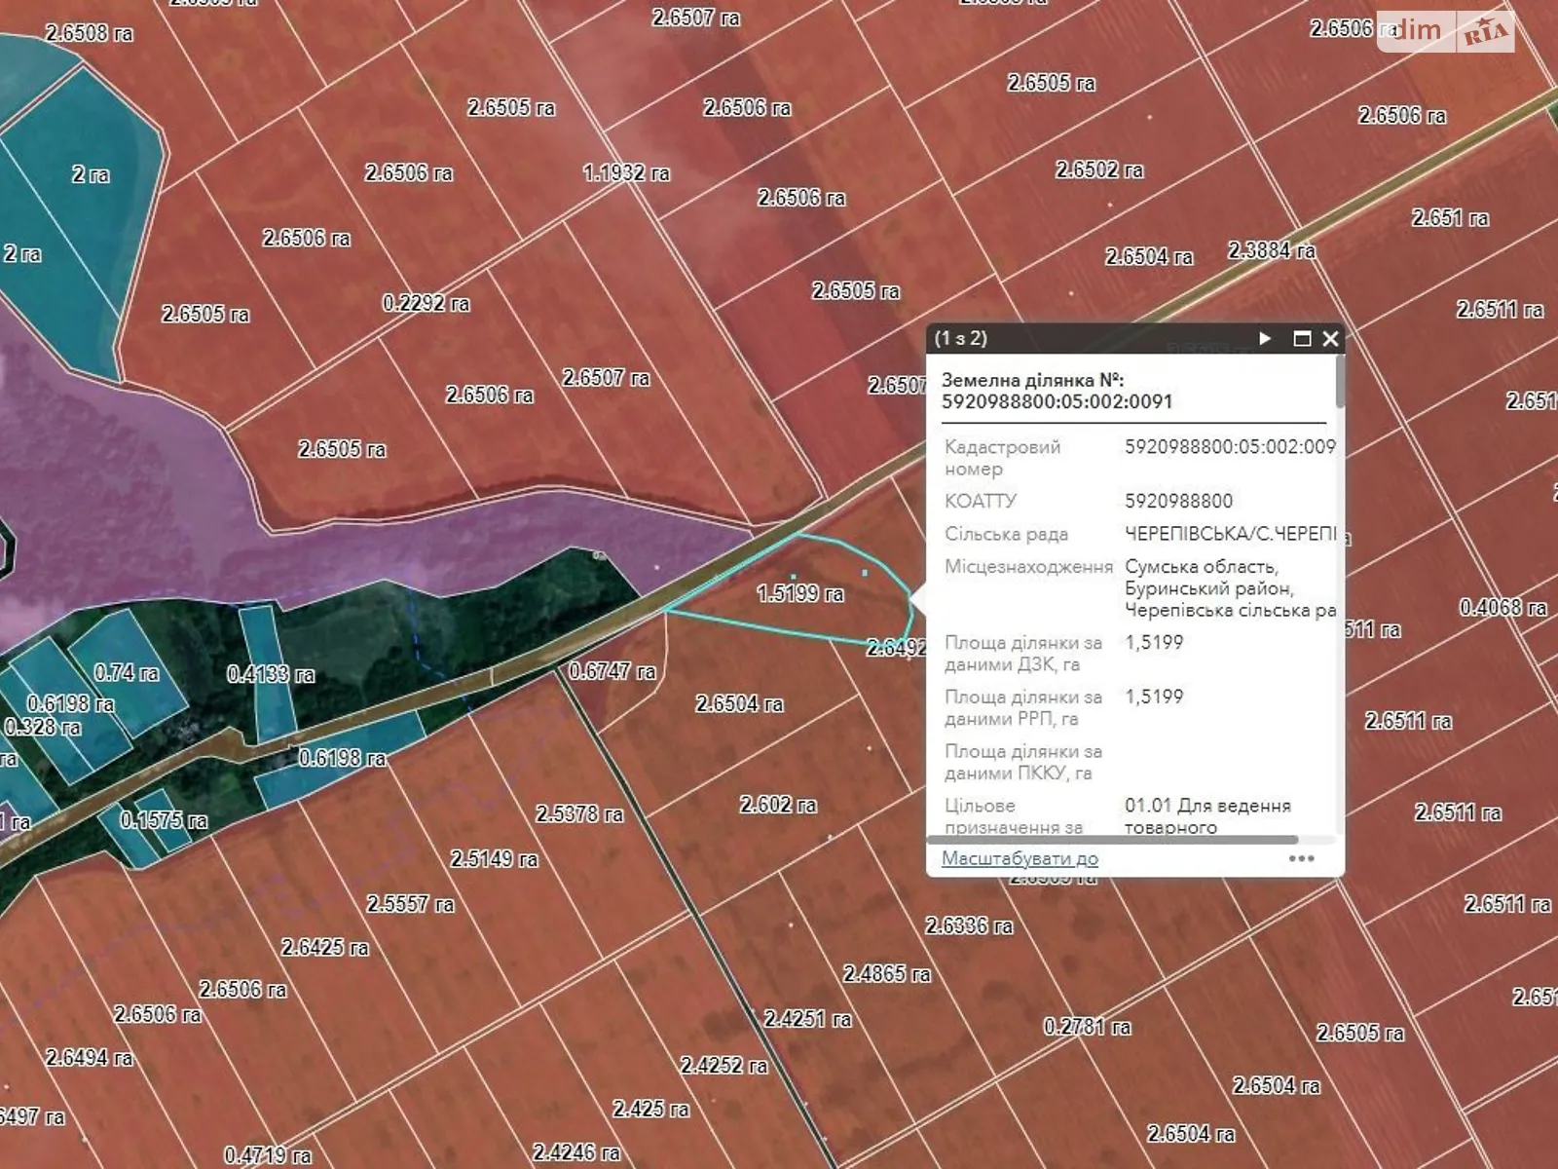1558x1169 pixels.
Task: Select the 2.5378 га parcel
Action: tap(579, 813)
